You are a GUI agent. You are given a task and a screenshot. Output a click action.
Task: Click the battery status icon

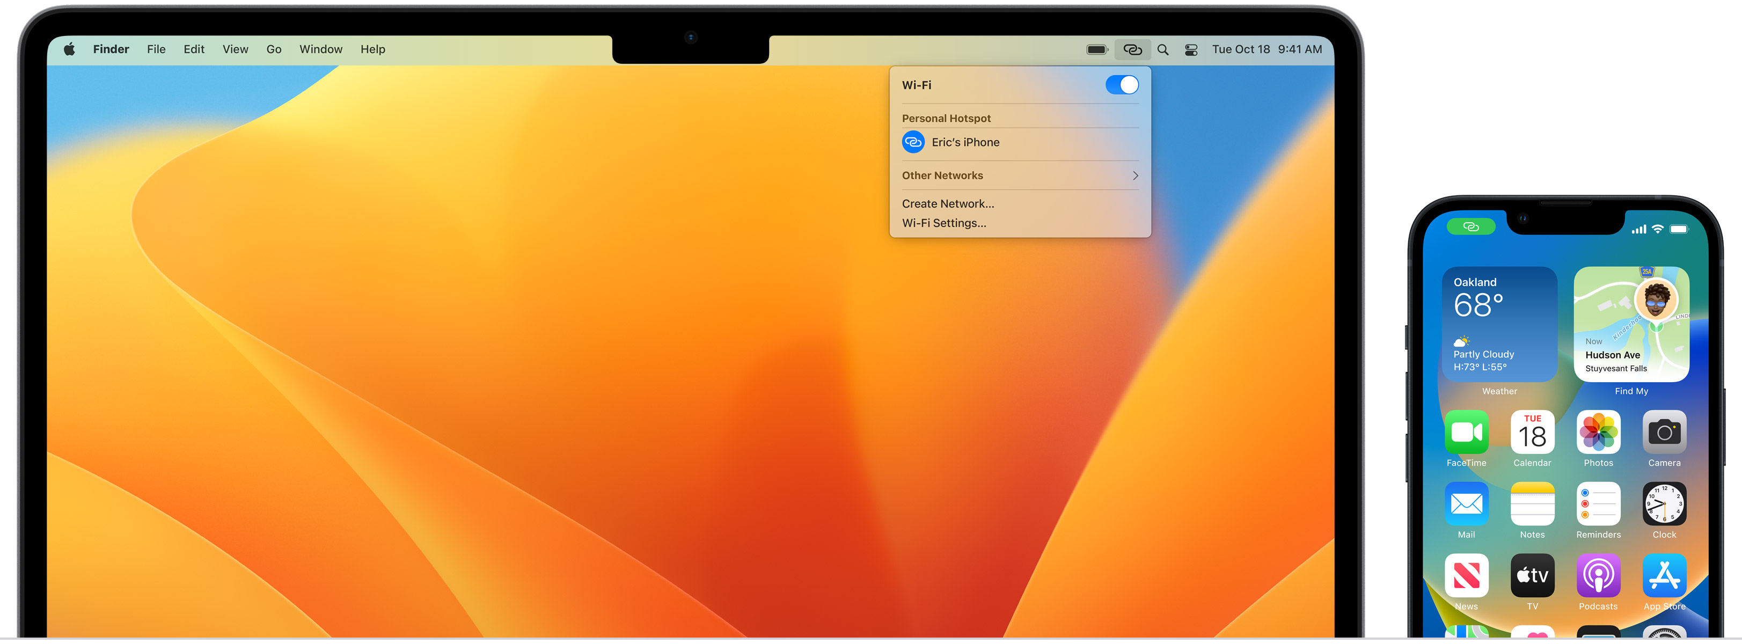(1097, 49)
